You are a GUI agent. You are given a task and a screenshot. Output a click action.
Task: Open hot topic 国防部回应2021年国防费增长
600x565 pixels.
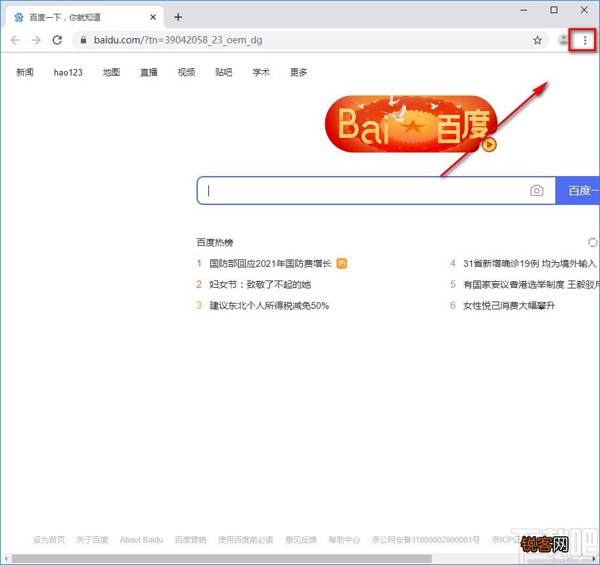tap(270, 263)
